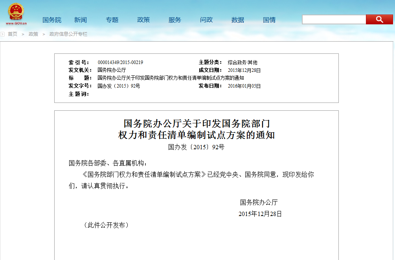The width and height of the screenshot is (395, 260).
Task: Navigate to the 问政 section
Action: tap(206, 20)
